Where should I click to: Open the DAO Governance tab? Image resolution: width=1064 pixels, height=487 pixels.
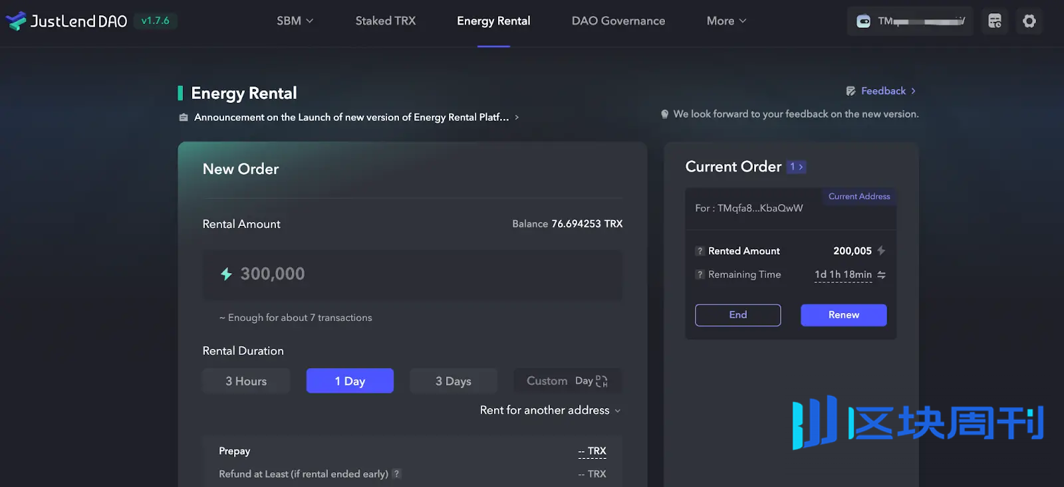[618, 21]
